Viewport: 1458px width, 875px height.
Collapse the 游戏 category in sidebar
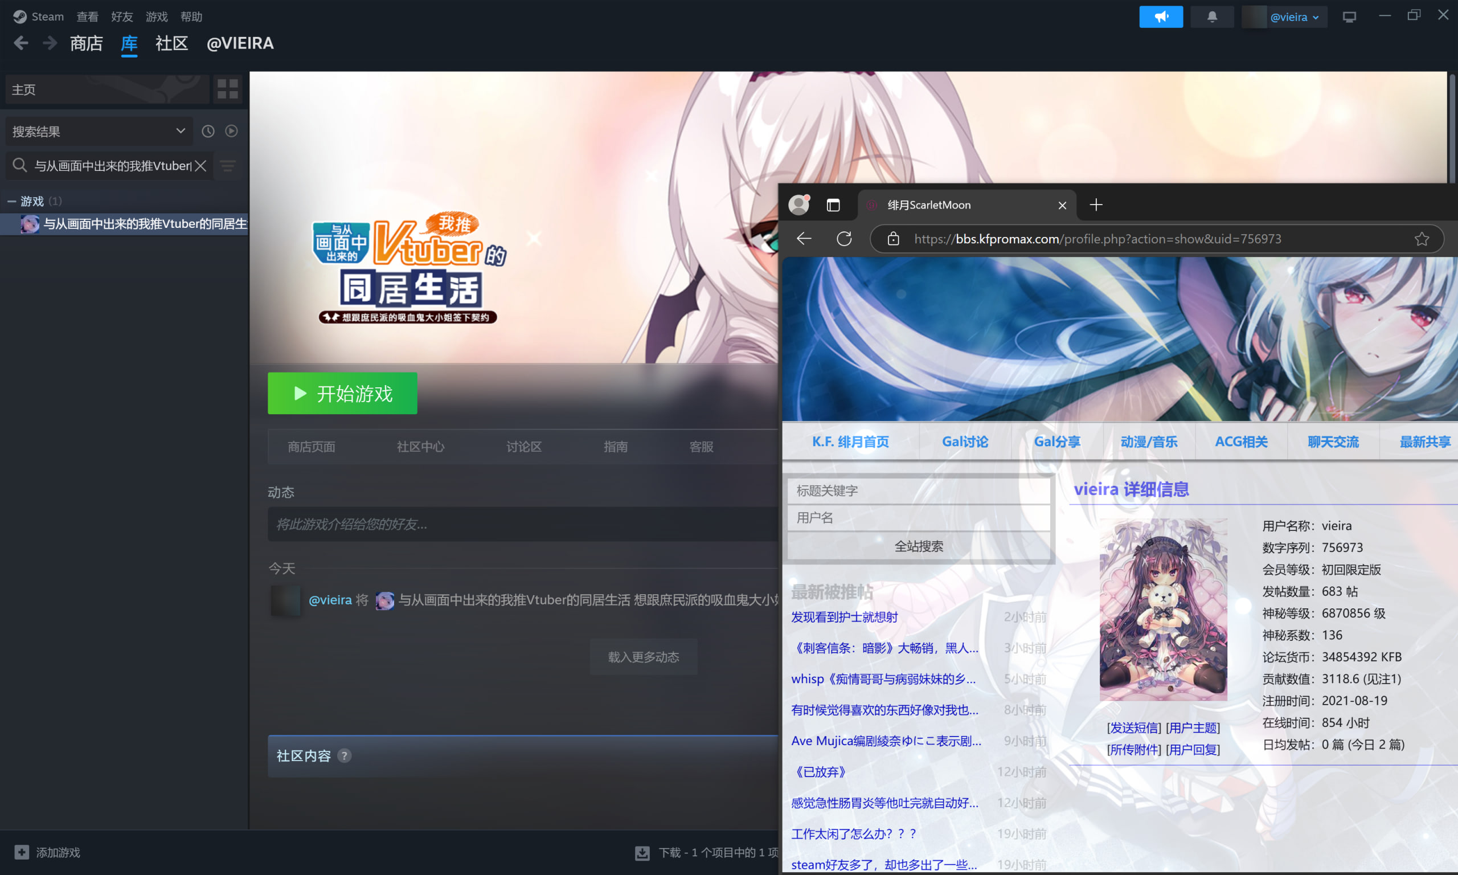[x=11, y=202]
